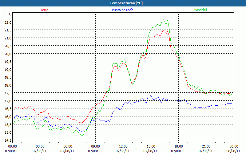Select the blue Punto de rocío legend label
This screenshot has height=154, width=246.
pos(122,10)
